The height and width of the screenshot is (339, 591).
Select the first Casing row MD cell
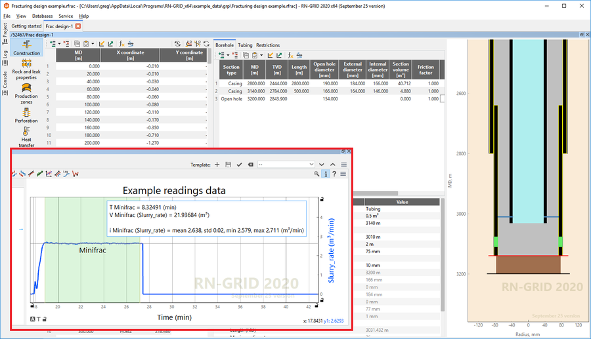[x=255, y=84]
